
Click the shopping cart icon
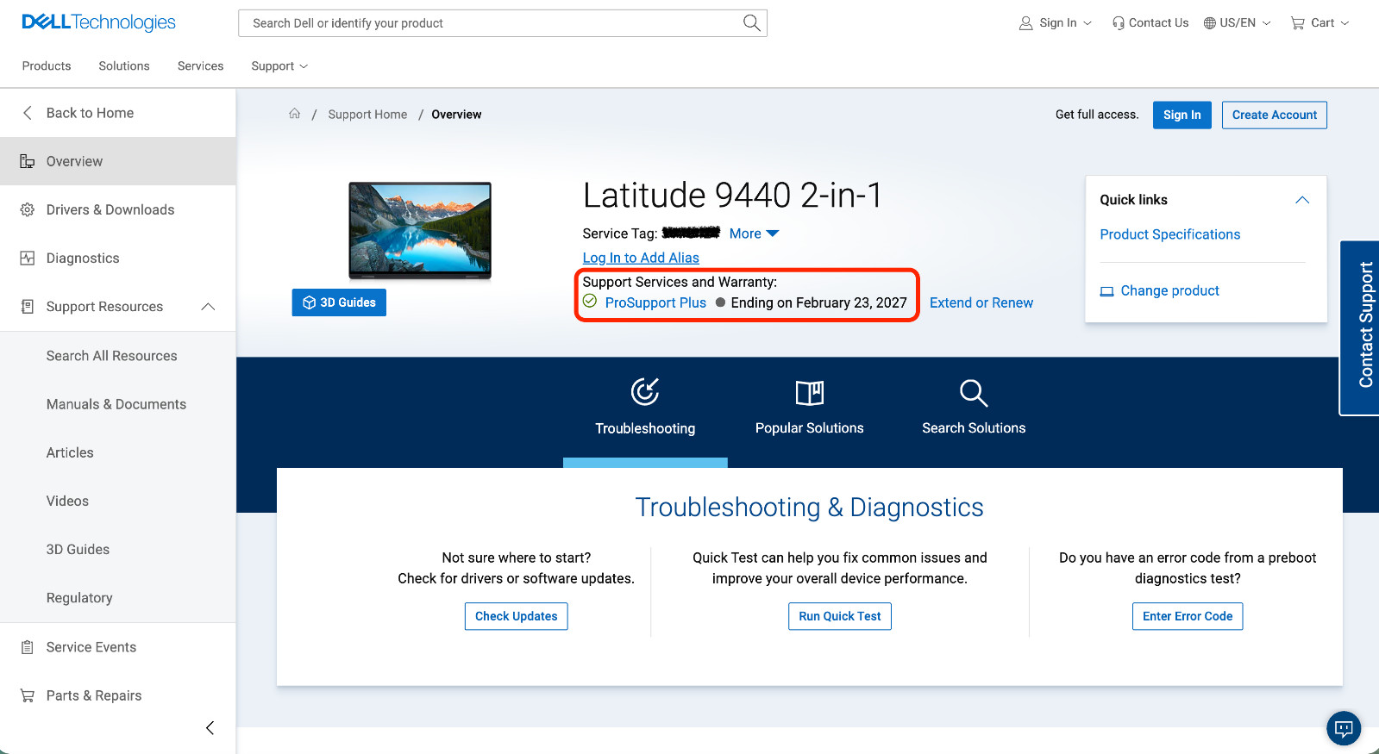point(1297,23)
